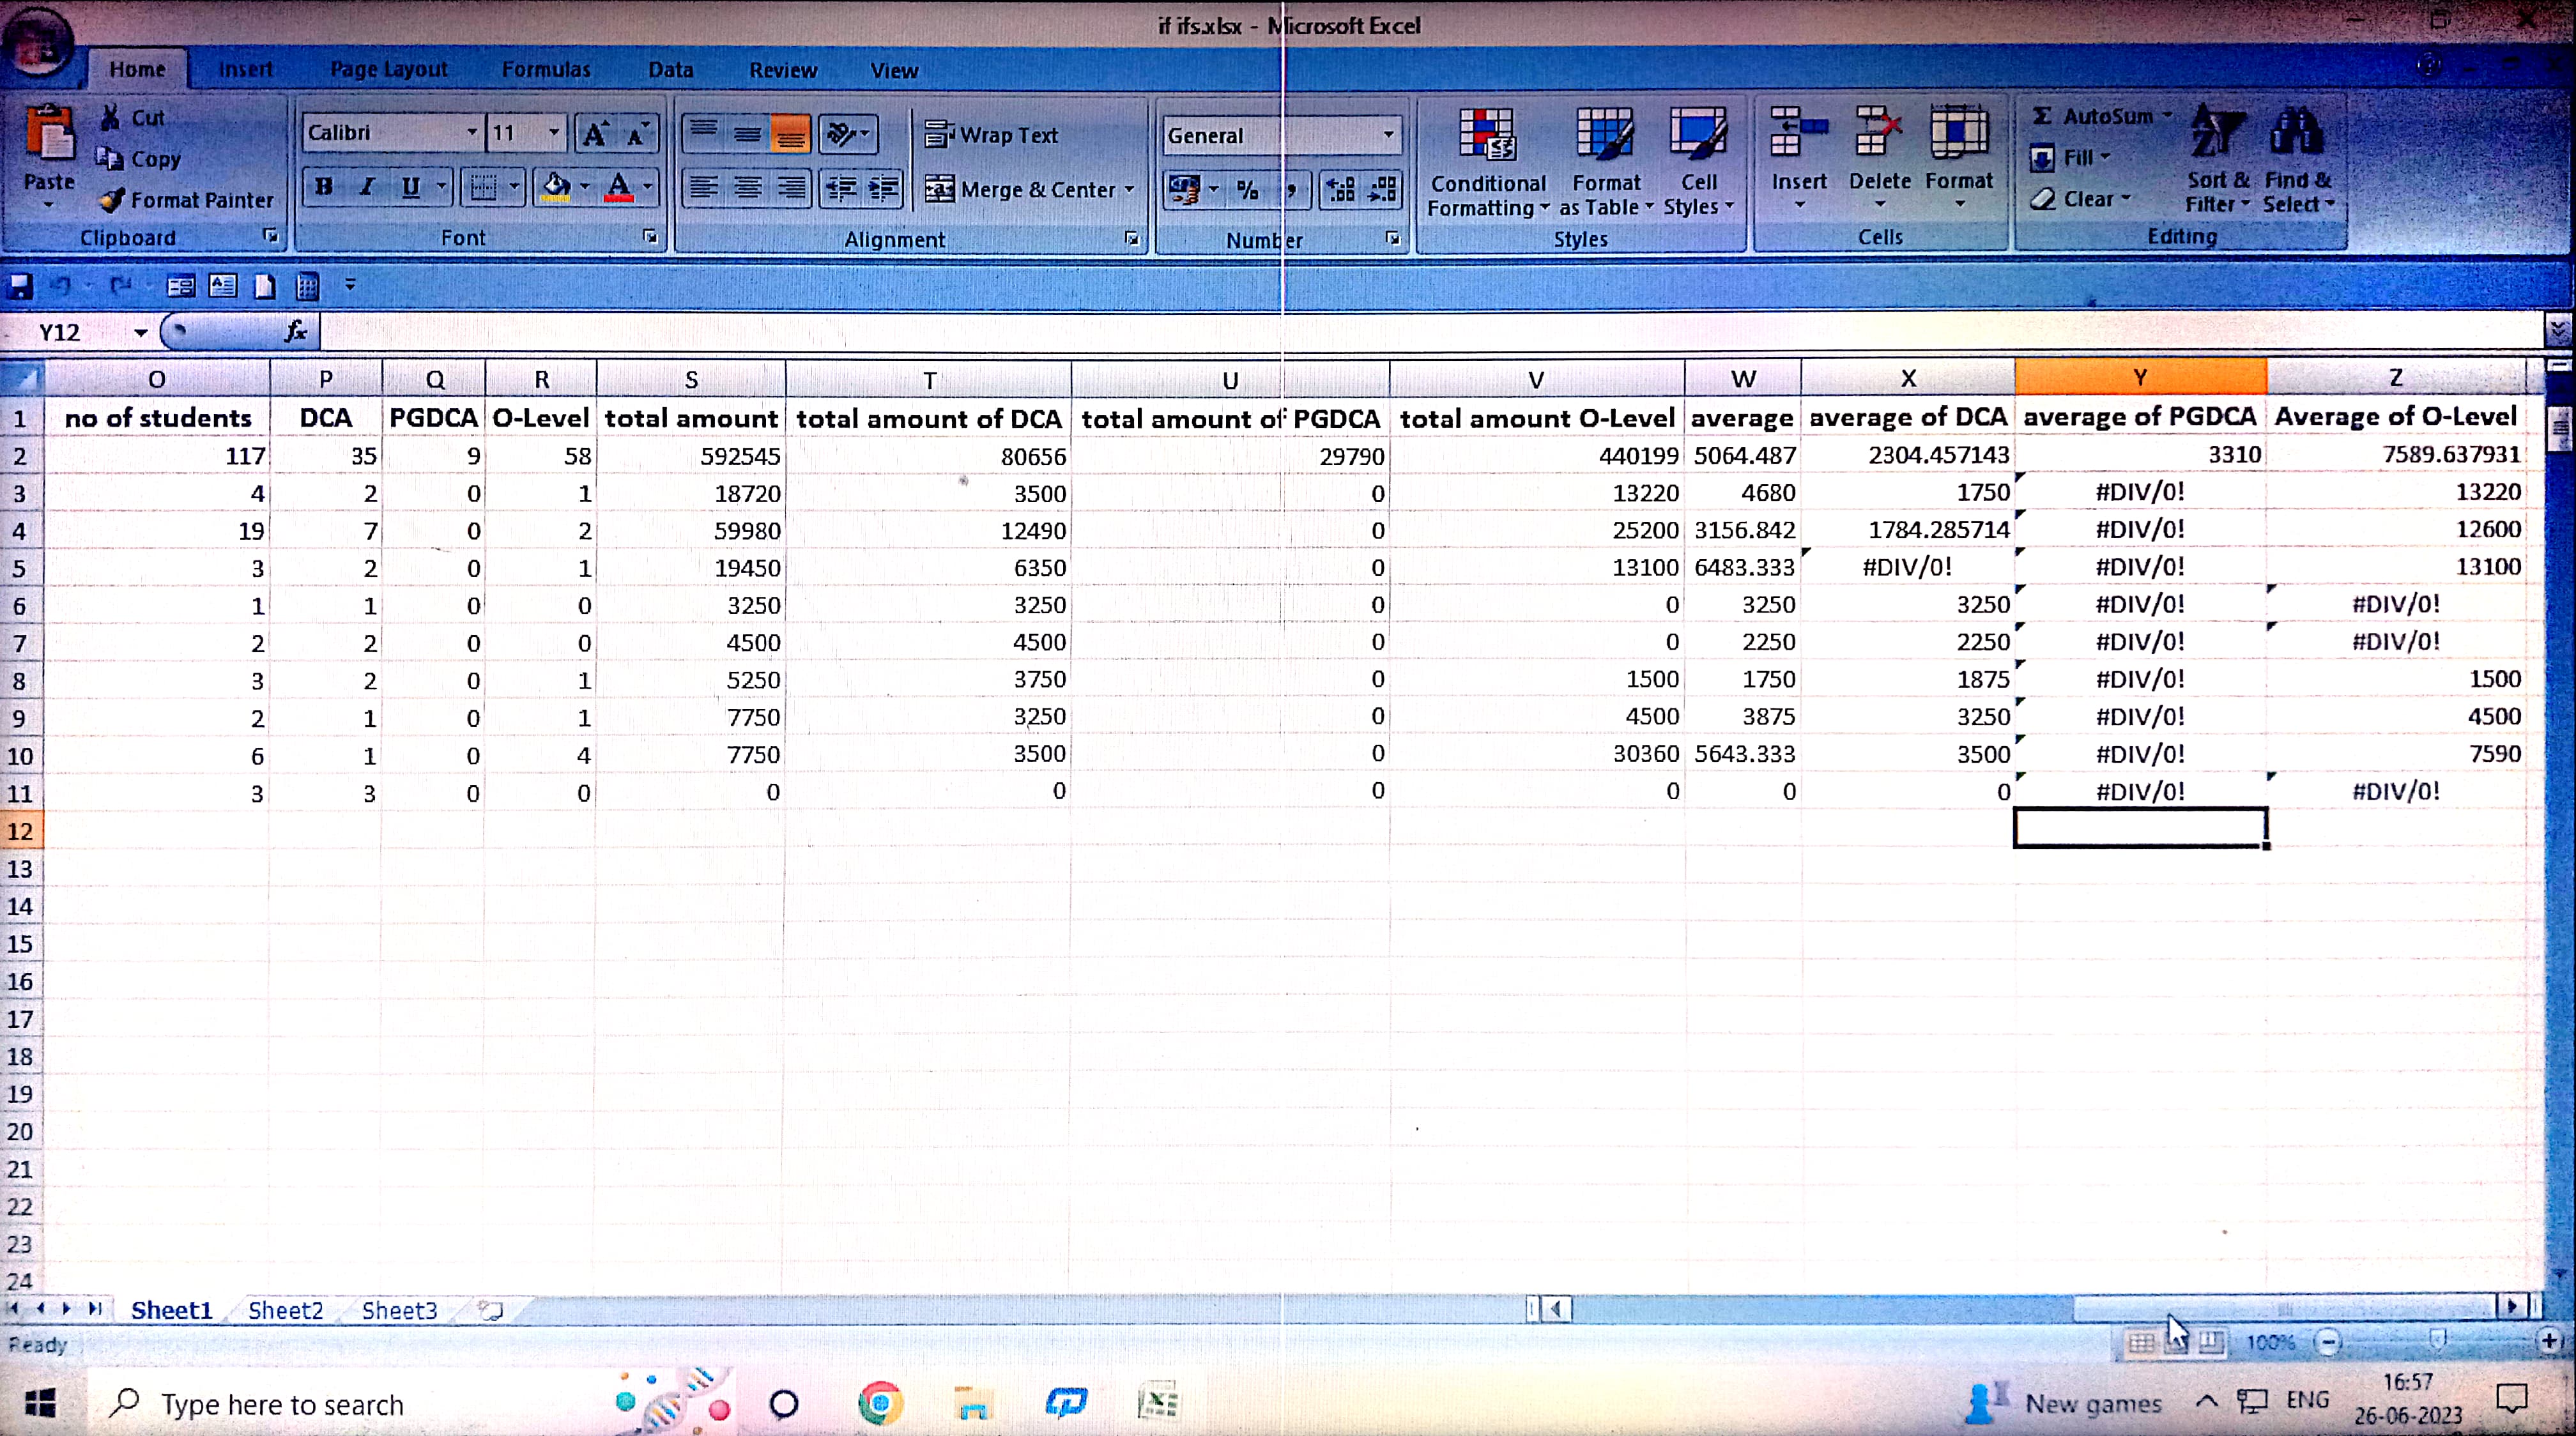Screen dimensions: 2576x1436
Task: Open the Name Box dropdown arrow
Action: [141, 333]
